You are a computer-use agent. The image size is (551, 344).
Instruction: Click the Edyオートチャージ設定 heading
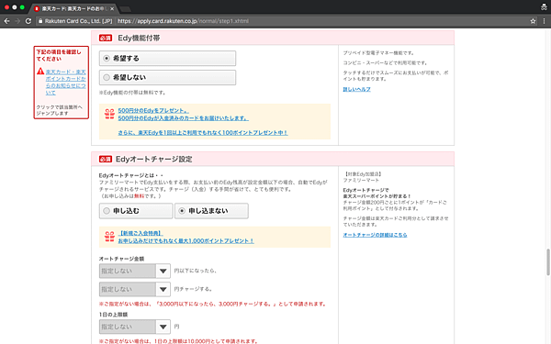pos(154,159)
